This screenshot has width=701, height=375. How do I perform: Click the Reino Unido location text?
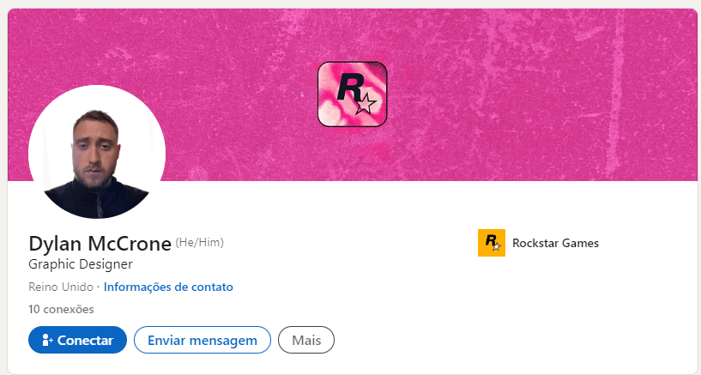tap(61, 287)
